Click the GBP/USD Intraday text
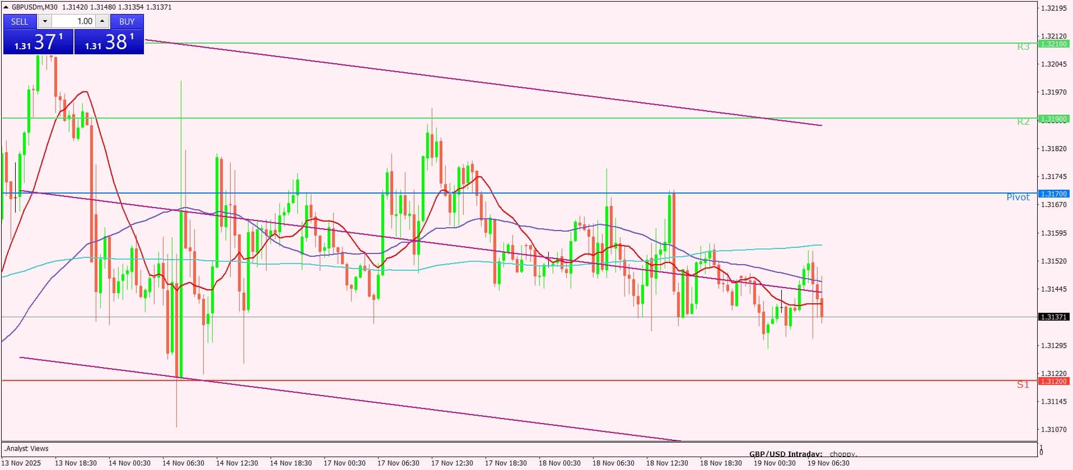The image size is (1073, 470). click(786, 454)
